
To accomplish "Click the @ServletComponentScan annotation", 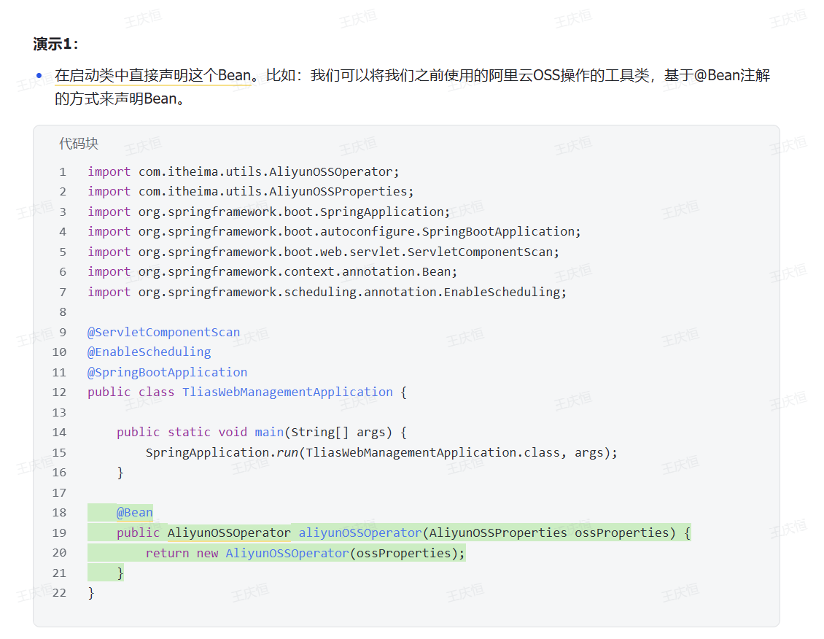I will (163, 332).
